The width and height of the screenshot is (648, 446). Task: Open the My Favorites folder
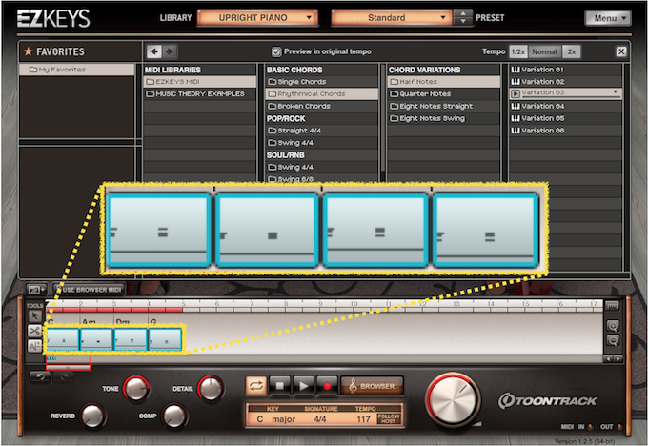tap(77, 70)
